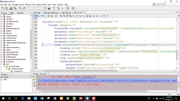The image size is (180, 101).
Task: Expand the lifeCycle project node
Action: point(2,33)
